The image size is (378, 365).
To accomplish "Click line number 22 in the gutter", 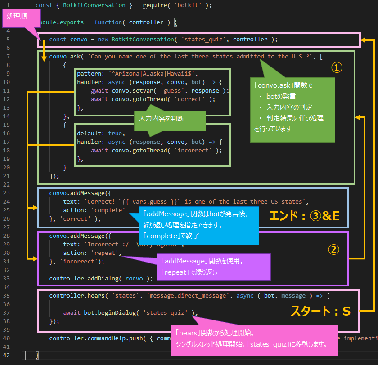I will pos(8,185).
